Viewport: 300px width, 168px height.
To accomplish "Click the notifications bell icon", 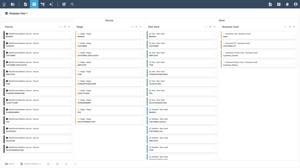I will tap(287, 4).
